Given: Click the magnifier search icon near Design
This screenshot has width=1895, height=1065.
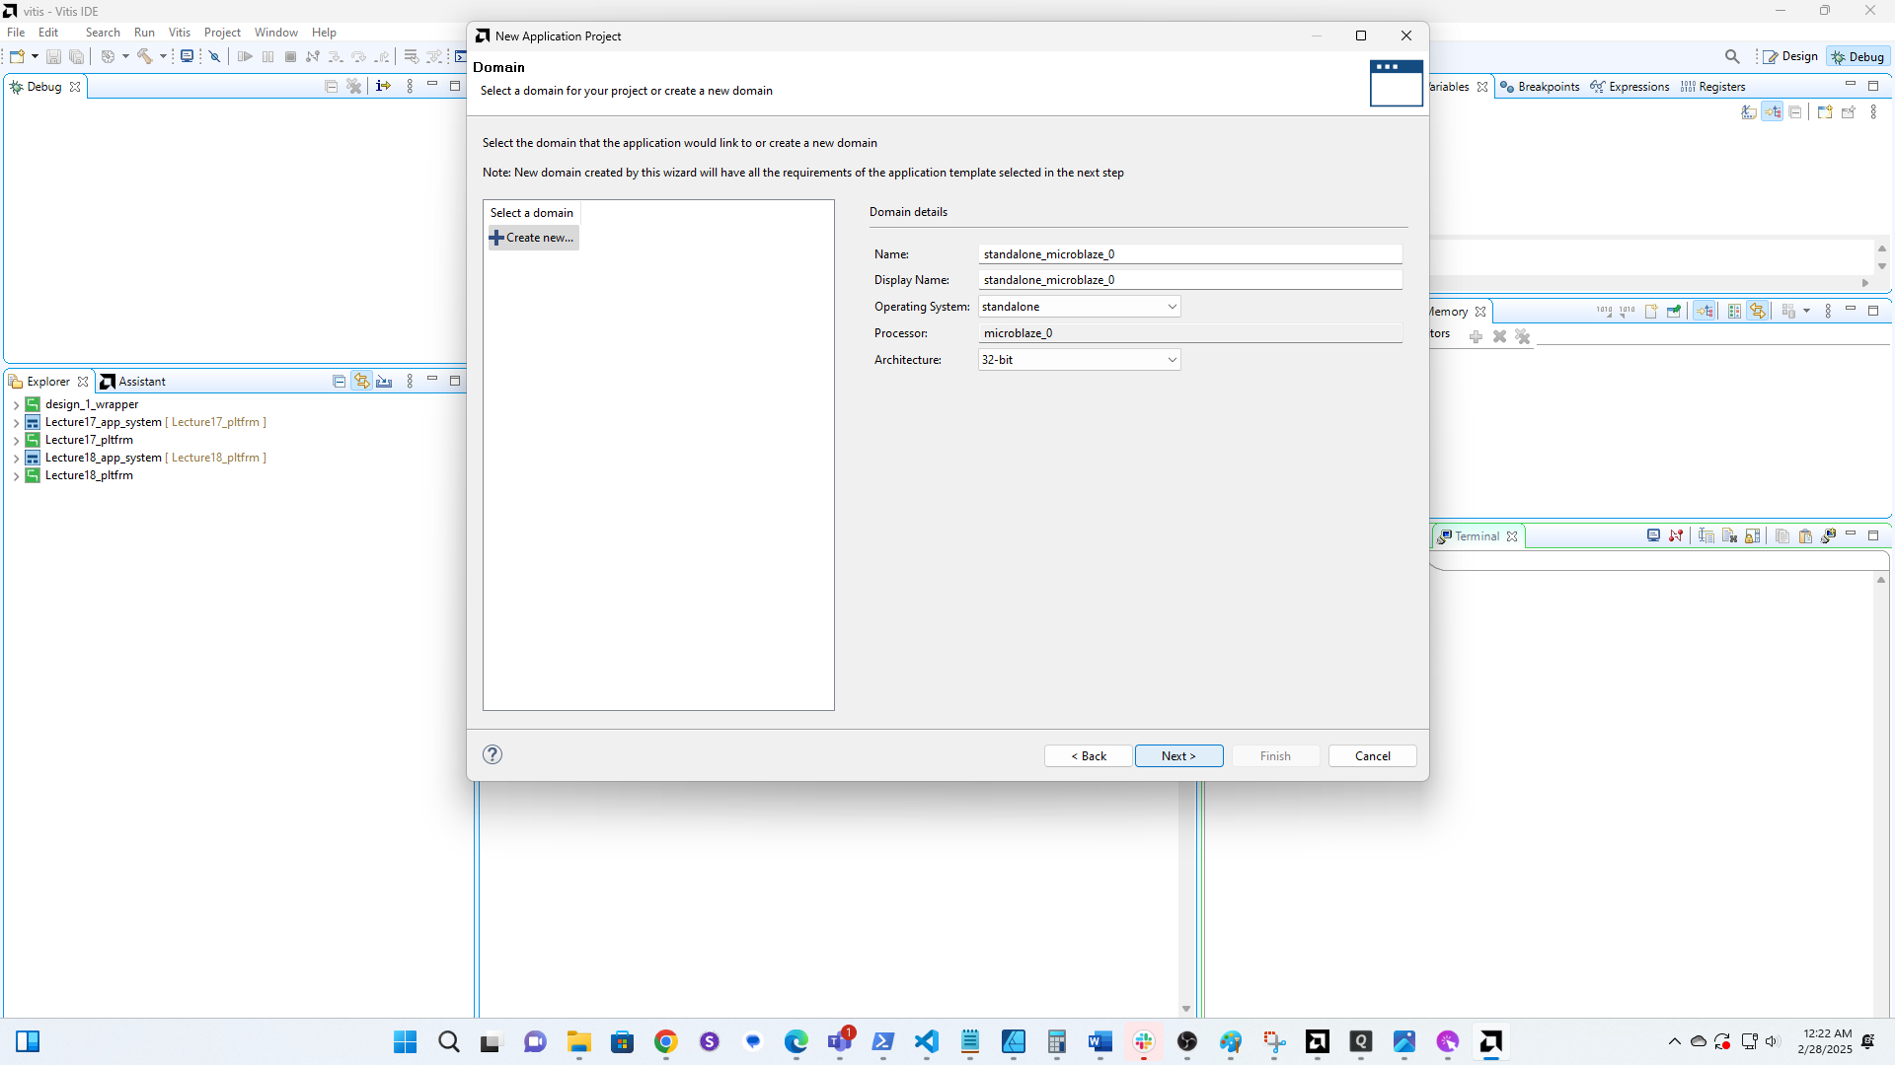Looking at the screenshot, I should coord(1732,56).
